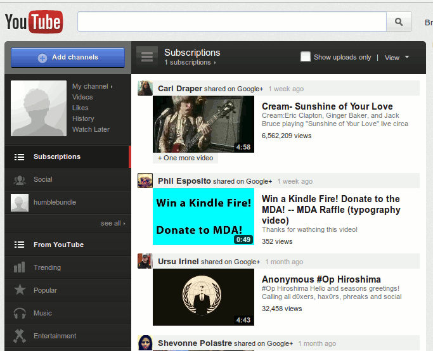Expand + One more video
Viewport: 433px width, 351px height.
point(185,158)
